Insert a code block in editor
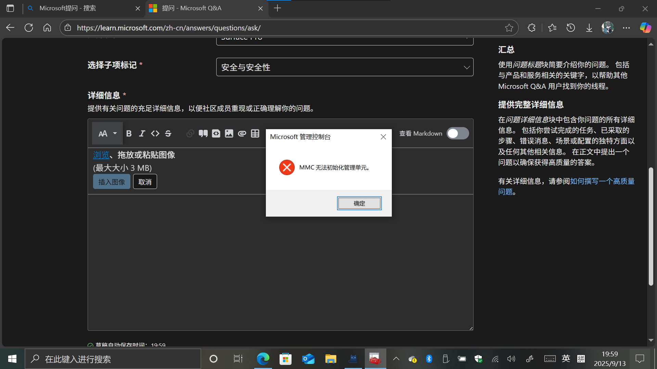The width and height of the screenshot is (657, 369). [216, 134]
